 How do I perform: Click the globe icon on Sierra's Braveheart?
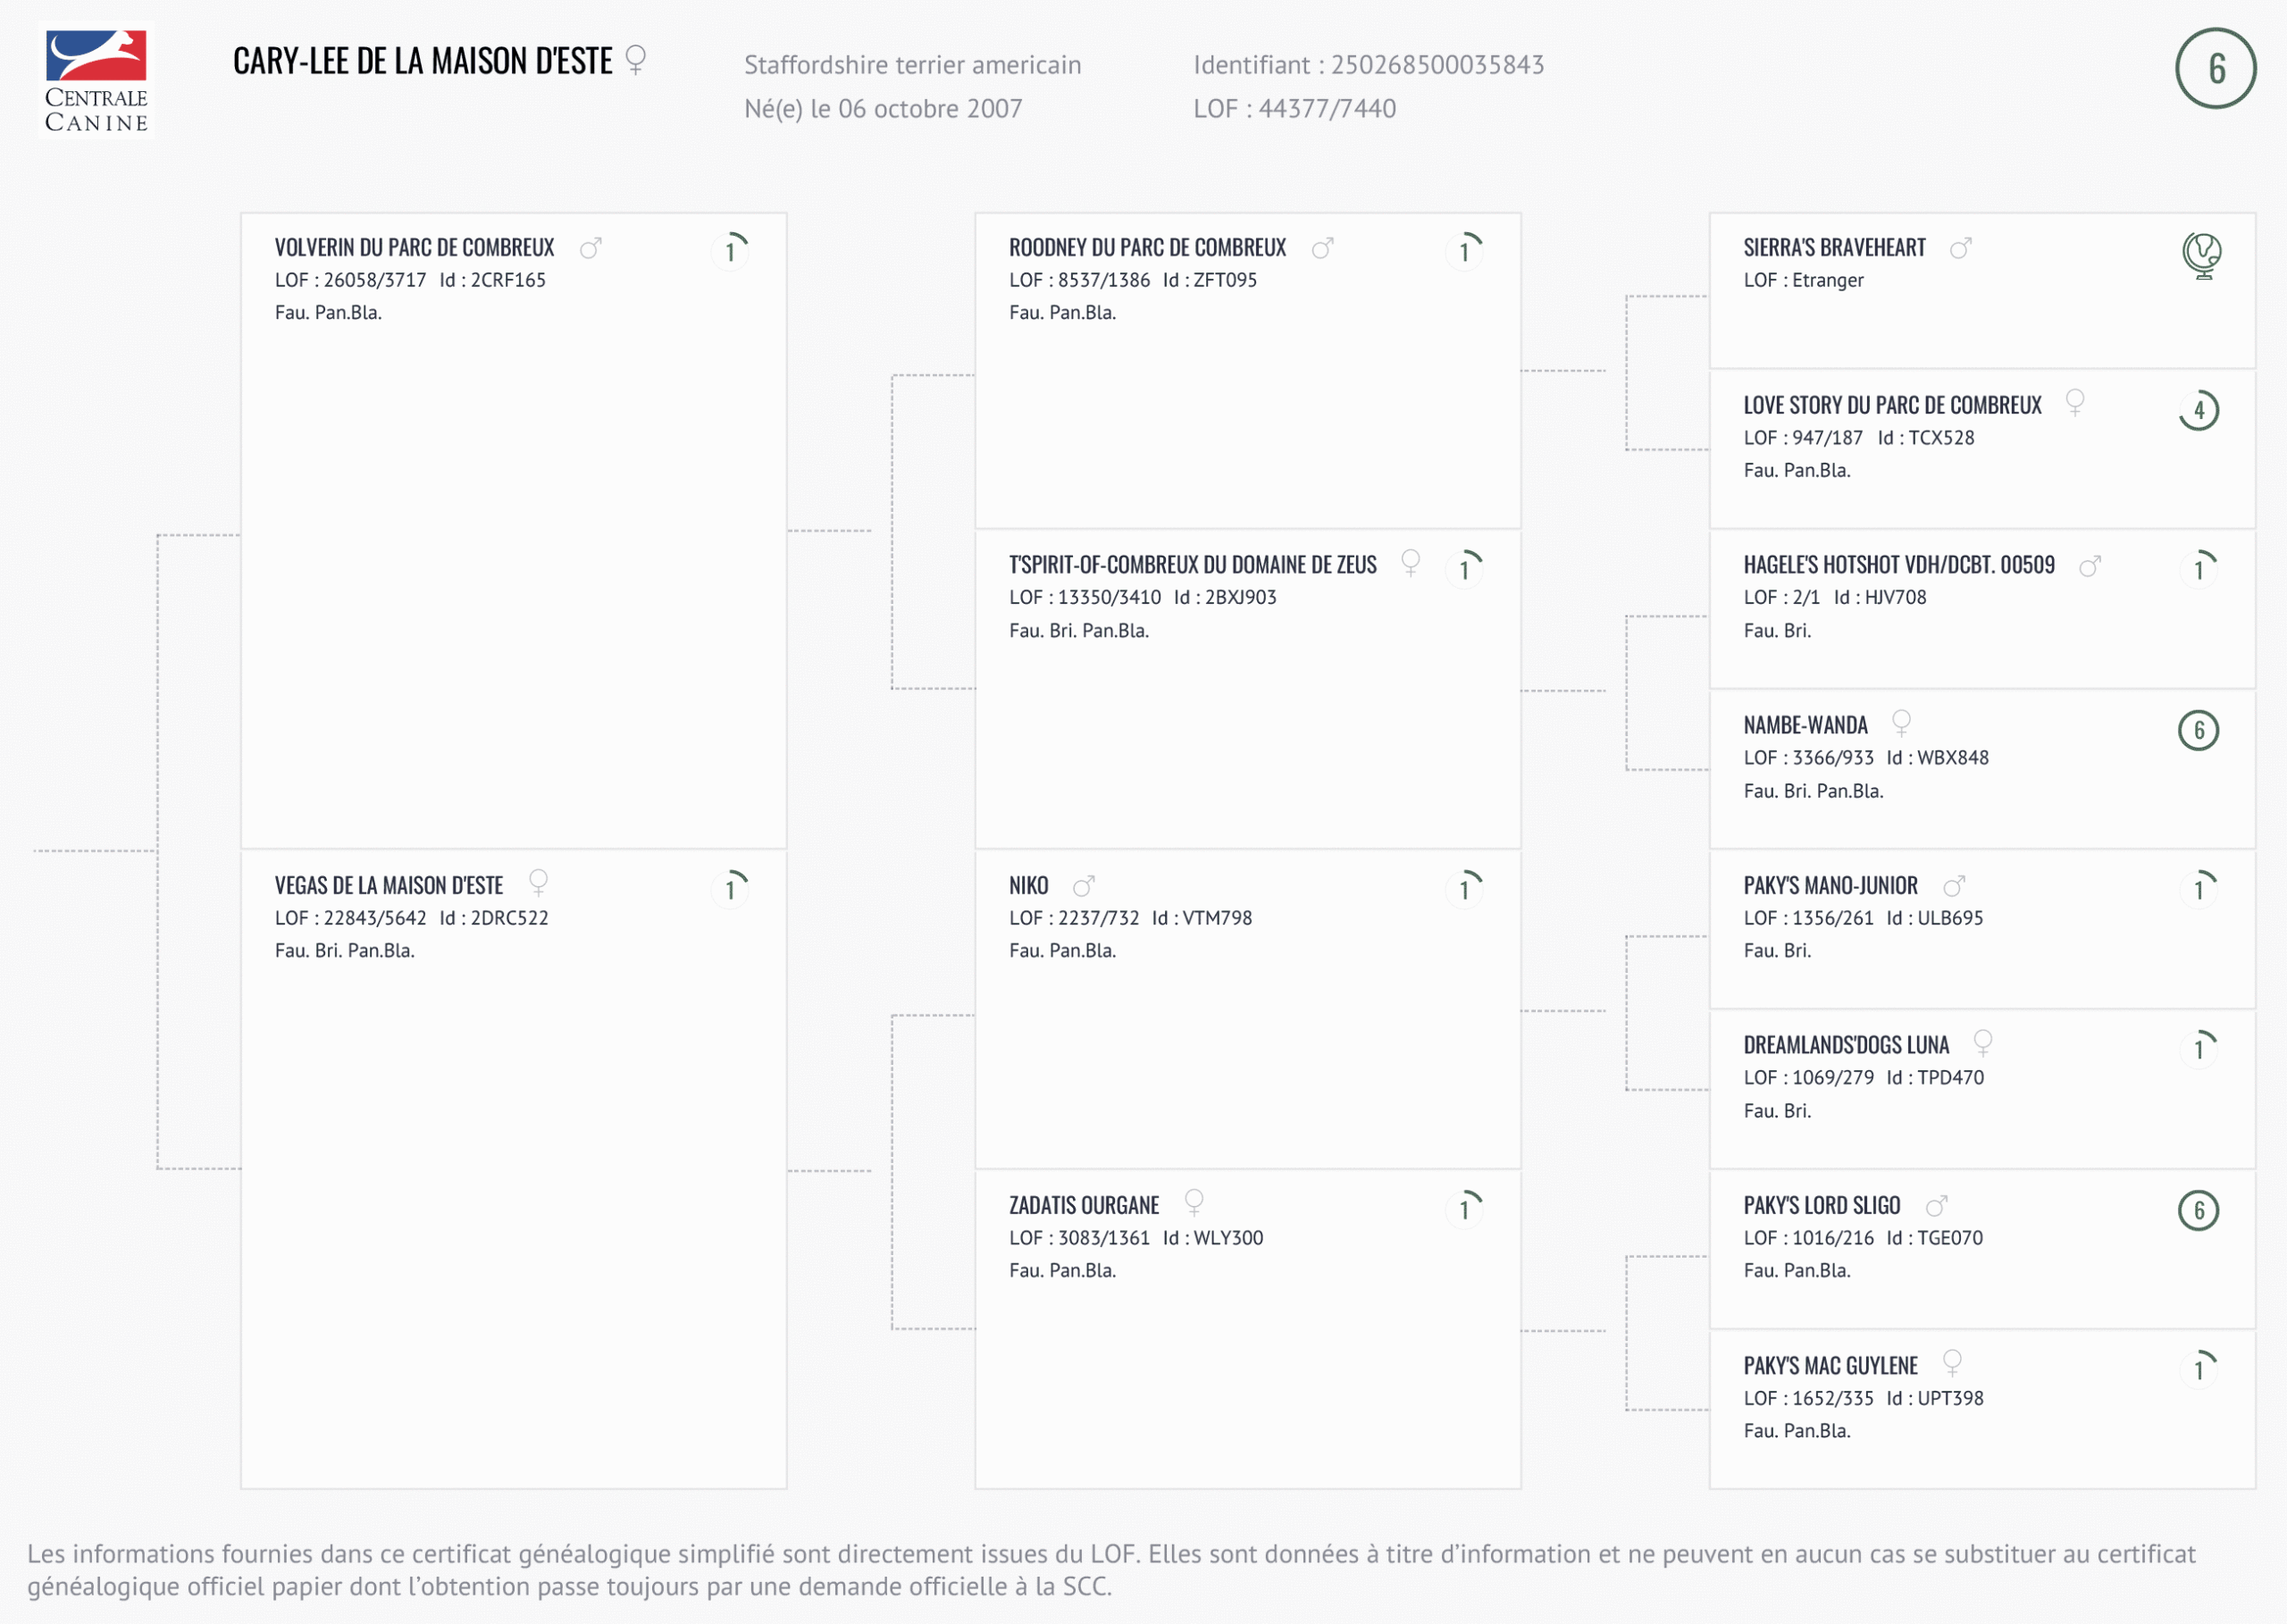pos(2201,254)
